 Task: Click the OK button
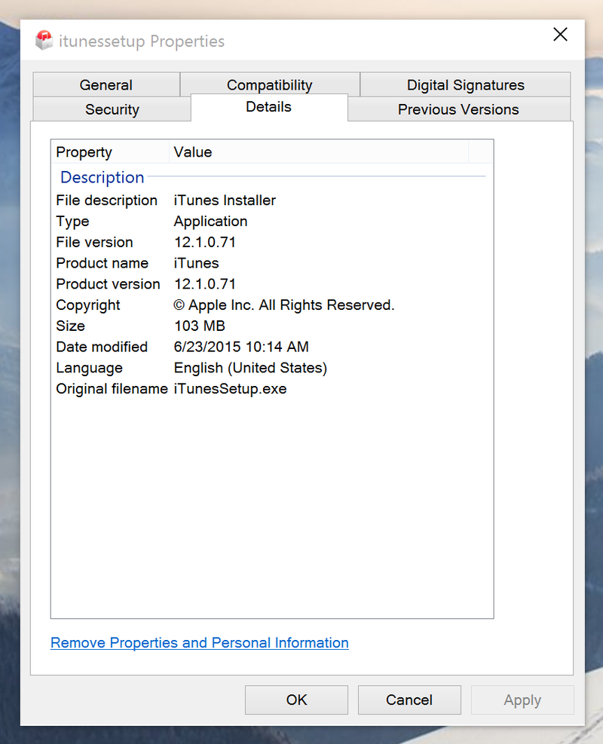296,700
